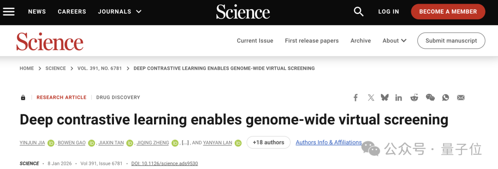Share article on Bluesky butterfly icon
Viewport: 498px width, 169px height.
385,97
